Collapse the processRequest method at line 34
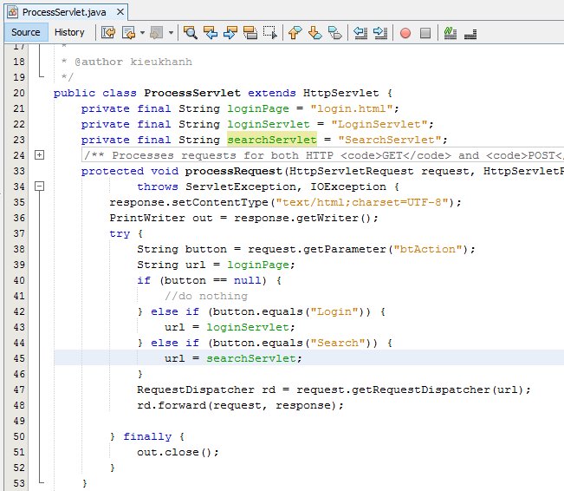564x491 pixels. 40,187
